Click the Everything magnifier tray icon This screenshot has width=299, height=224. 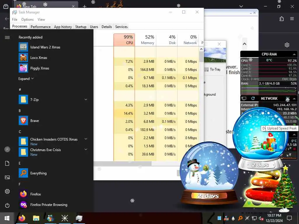pyautogui.click(x=240, y=218)
